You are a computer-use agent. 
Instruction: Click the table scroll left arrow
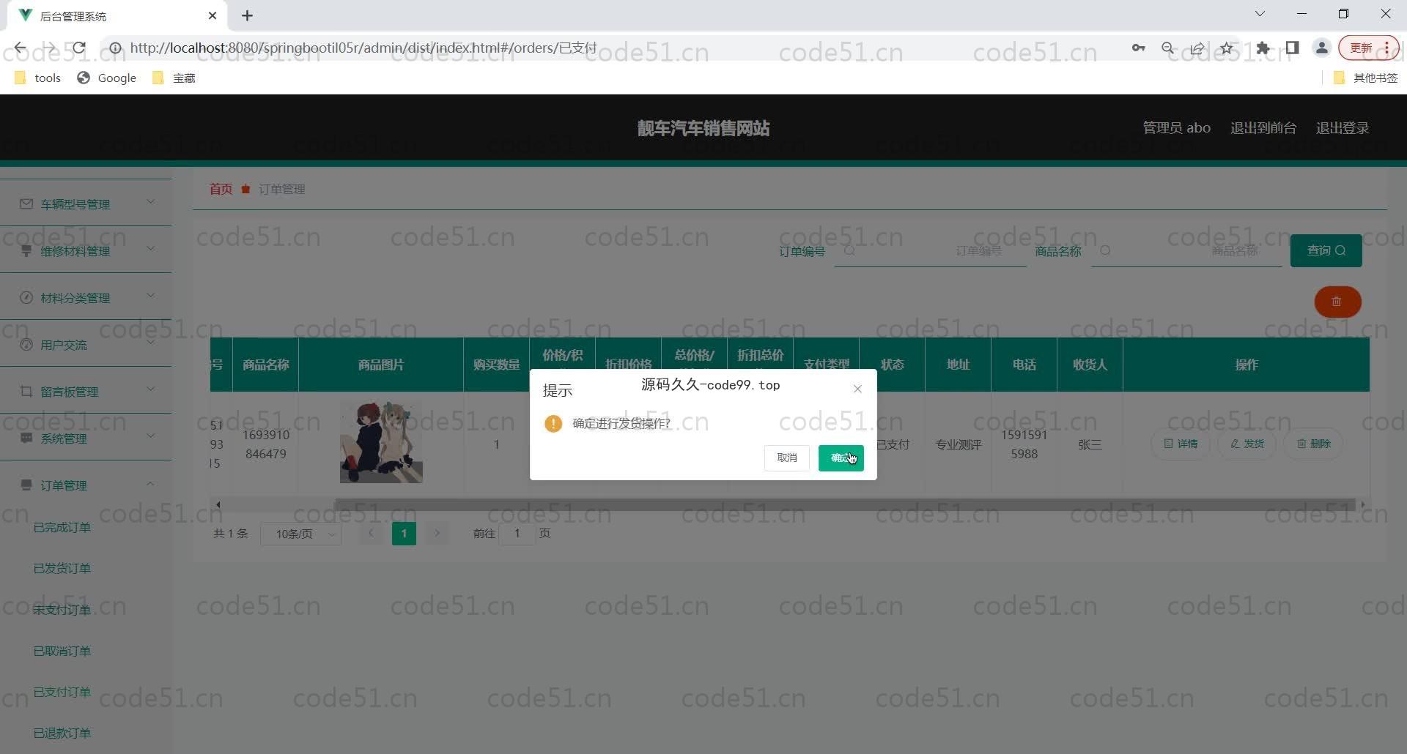[x=218, y=504]
